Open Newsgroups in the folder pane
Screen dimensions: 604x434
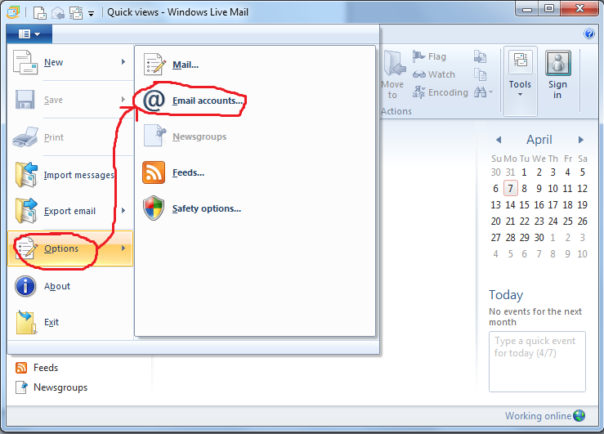coord(51,387)
